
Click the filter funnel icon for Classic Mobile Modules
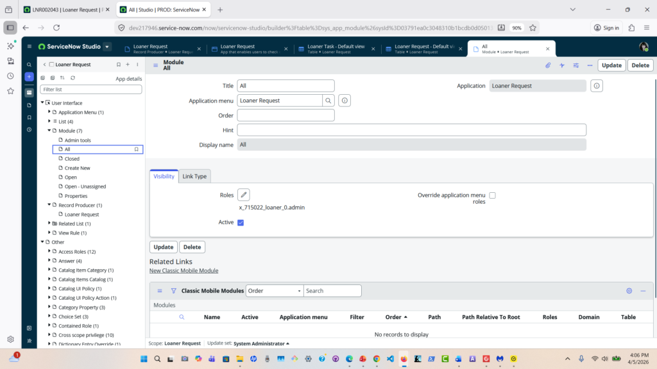(x=173, y=291)
